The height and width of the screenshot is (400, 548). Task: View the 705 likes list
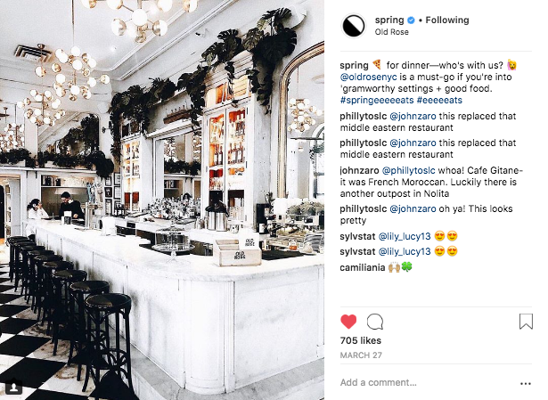click(x=360, y=340)
